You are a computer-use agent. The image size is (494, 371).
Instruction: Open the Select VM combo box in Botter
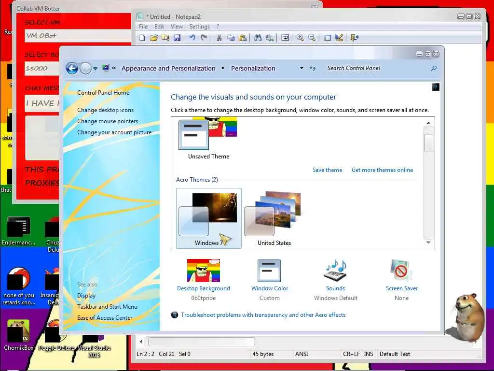tap(78, 36)
